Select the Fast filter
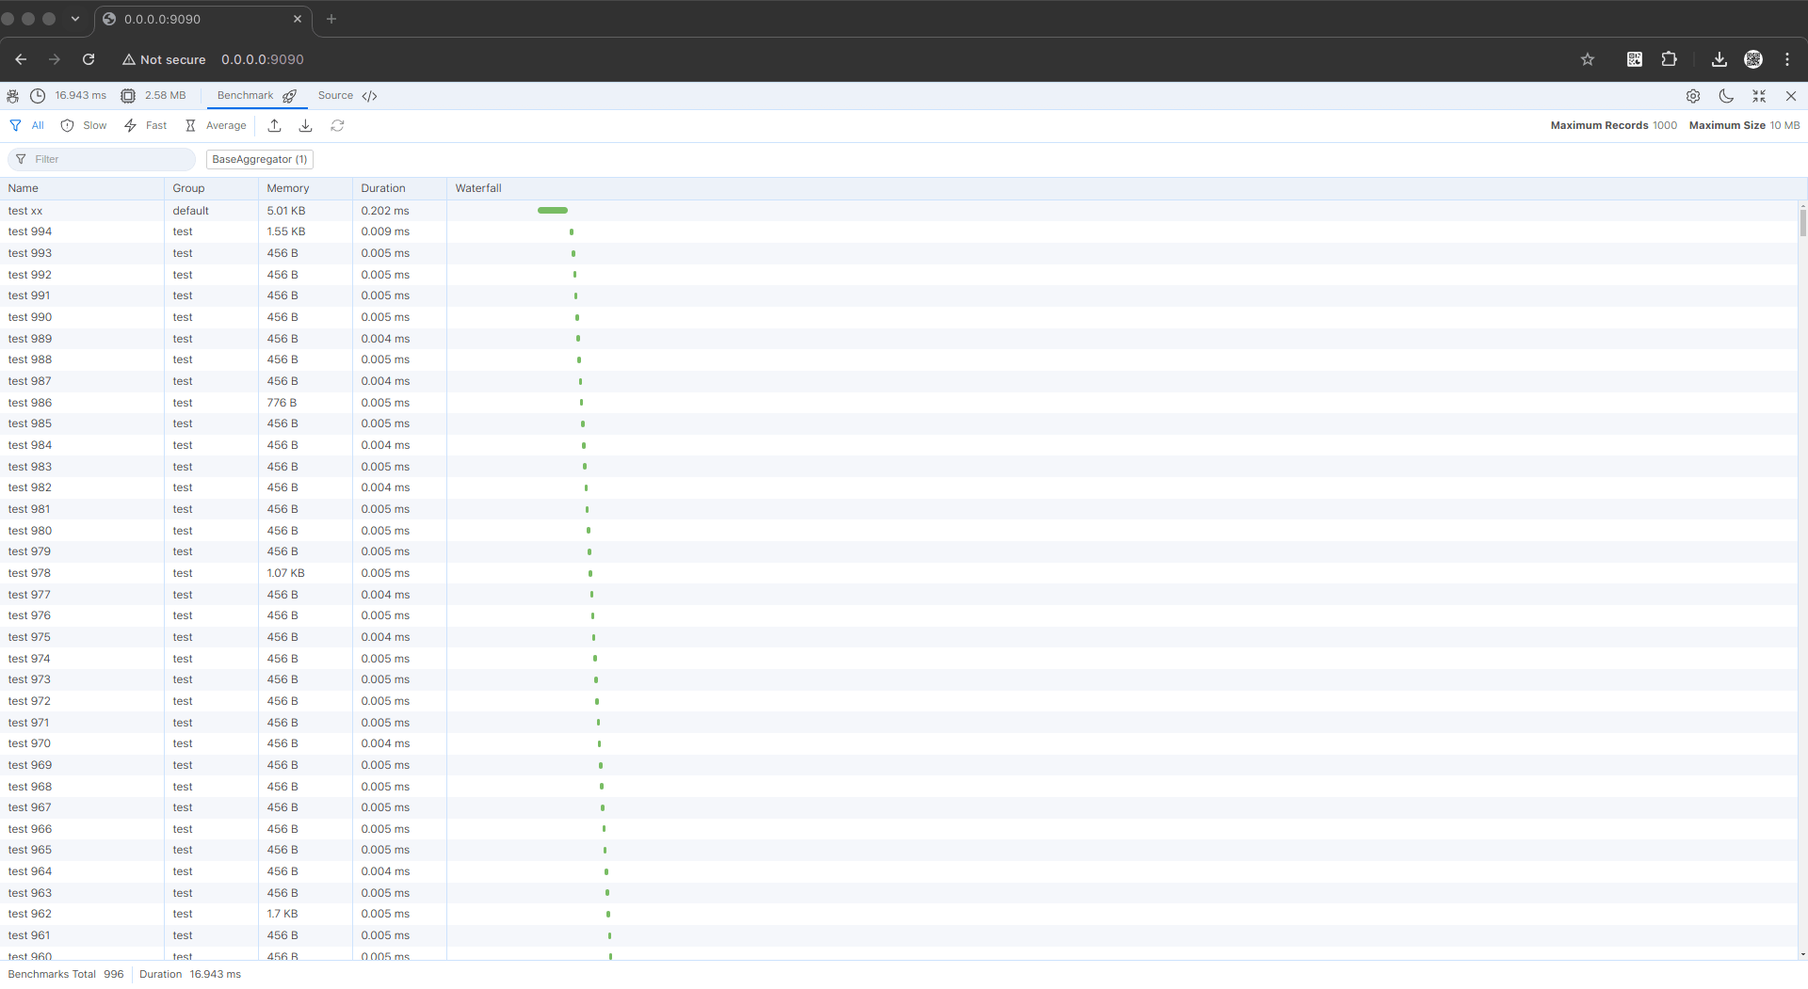 (145, 126)
